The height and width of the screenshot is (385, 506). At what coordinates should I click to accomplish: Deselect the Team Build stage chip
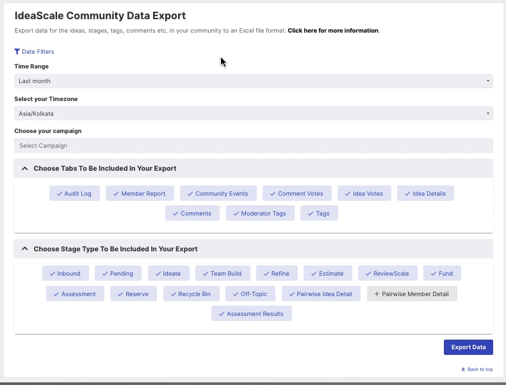[223, 273]
